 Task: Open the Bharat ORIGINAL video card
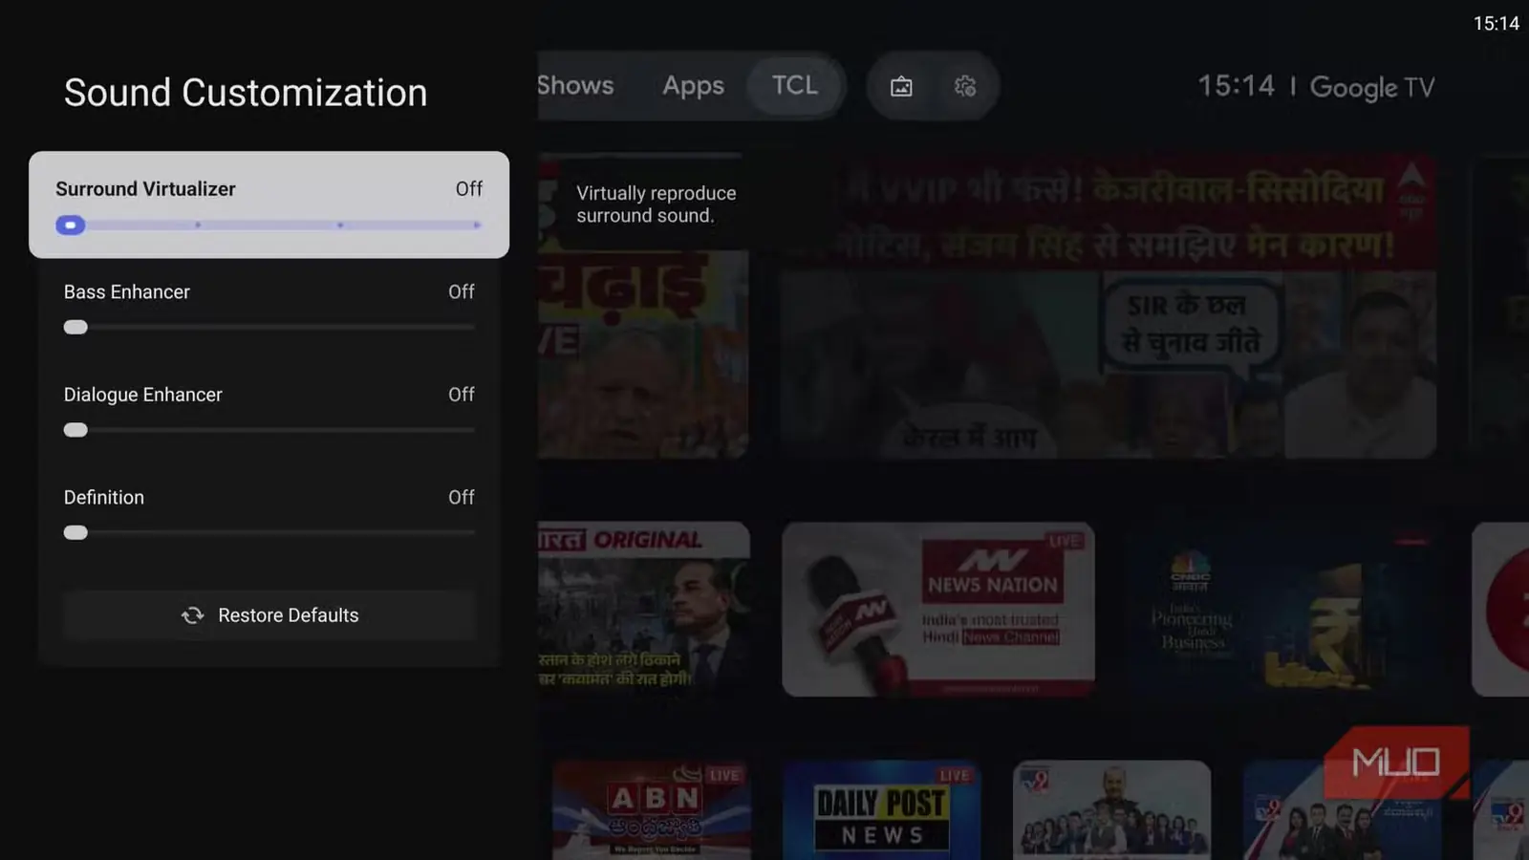point(644,609)
